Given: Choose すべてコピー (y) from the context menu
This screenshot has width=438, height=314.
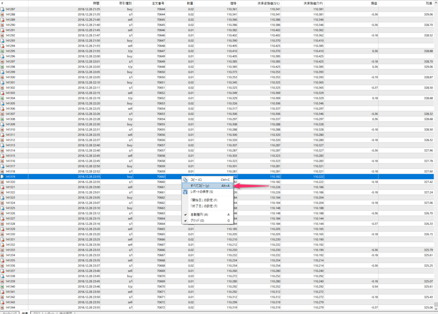Looking at the screenshot, I should (x=207, y=186).
